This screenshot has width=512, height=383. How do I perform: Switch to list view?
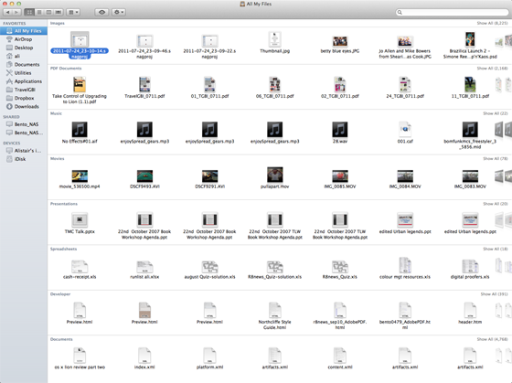point(38,12)
